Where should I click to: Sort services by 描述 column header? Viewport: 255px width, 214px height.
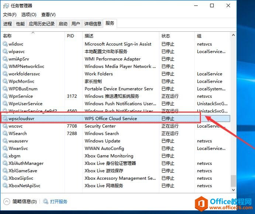(x=121, y=36)
